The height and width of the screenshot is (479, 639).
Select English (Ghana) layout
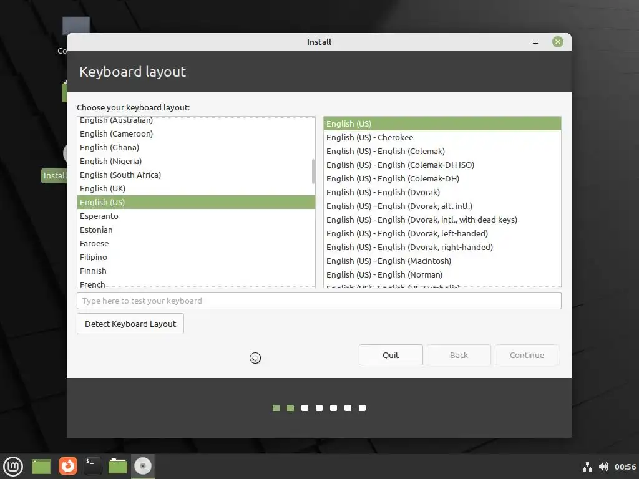pos(196,147)
